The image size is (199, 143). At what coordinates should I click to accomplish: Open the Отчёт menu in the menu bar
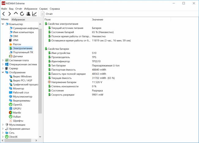19,9
